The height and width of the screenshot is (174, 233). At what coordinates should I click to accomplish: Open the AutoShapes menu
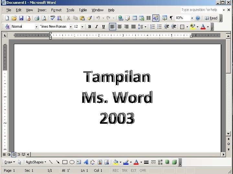[36, 162]
